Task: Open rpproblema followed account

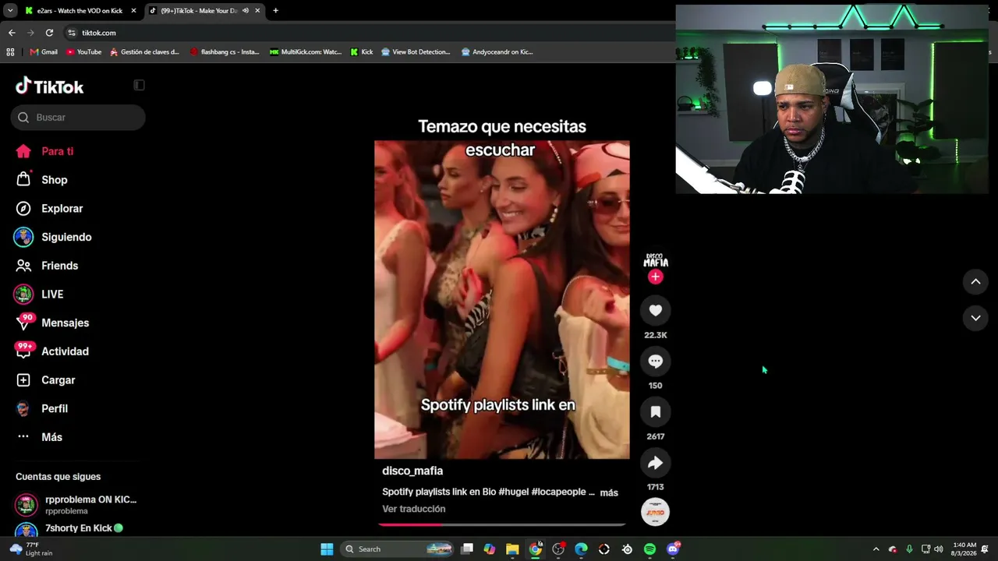Action: pos(76,505)
